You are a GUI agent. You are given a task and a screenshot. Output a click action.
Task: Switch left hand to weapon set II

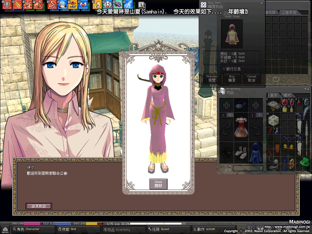(x=230, y=115)
